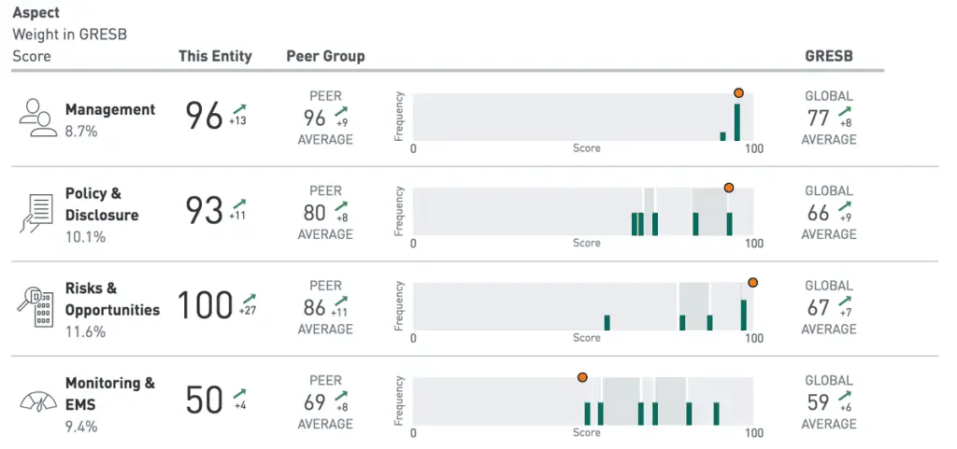957x449 pixels.
Task: Select the This Entity column header
Action: point(215,57)
